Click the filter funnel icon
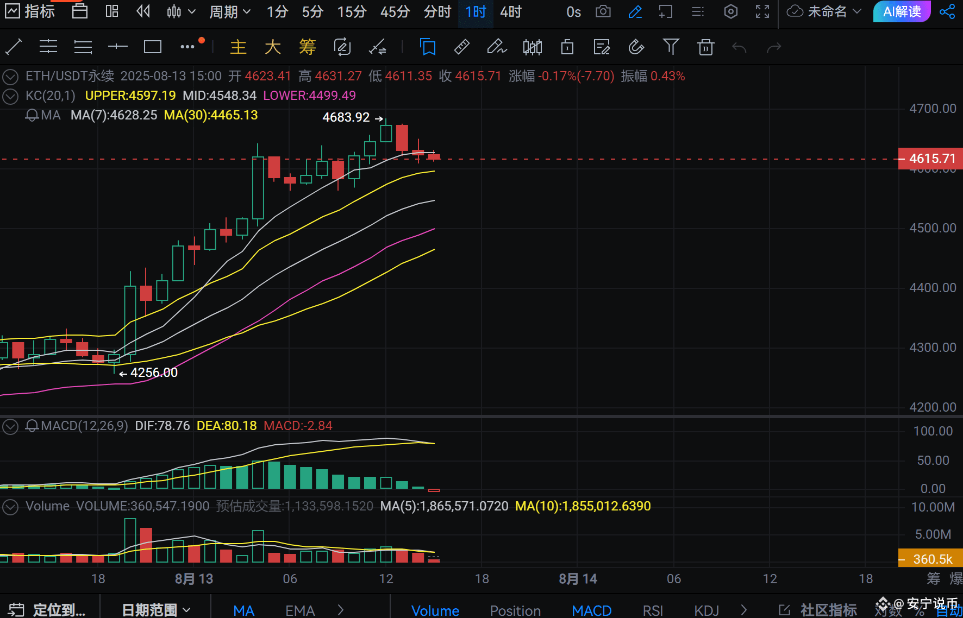963x618 pixels. coord(671,47)
